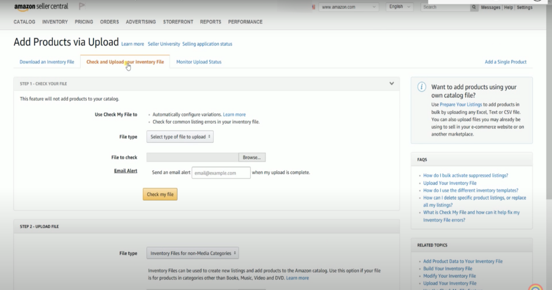Click the US flag marketplace icon

[314, 7]
